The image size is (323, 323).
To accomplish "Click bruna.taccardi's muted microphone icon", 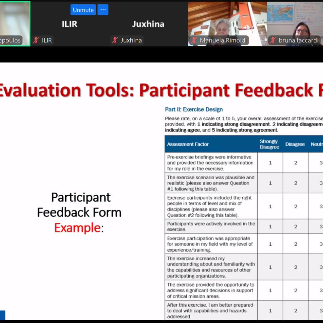I will 273,40.
